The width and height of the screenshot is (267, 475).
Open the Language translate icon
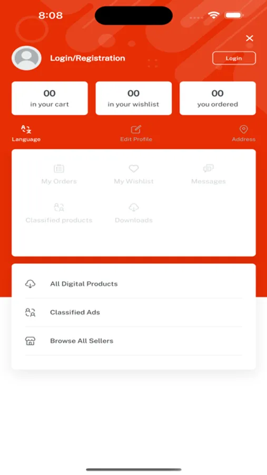[26, 129]
